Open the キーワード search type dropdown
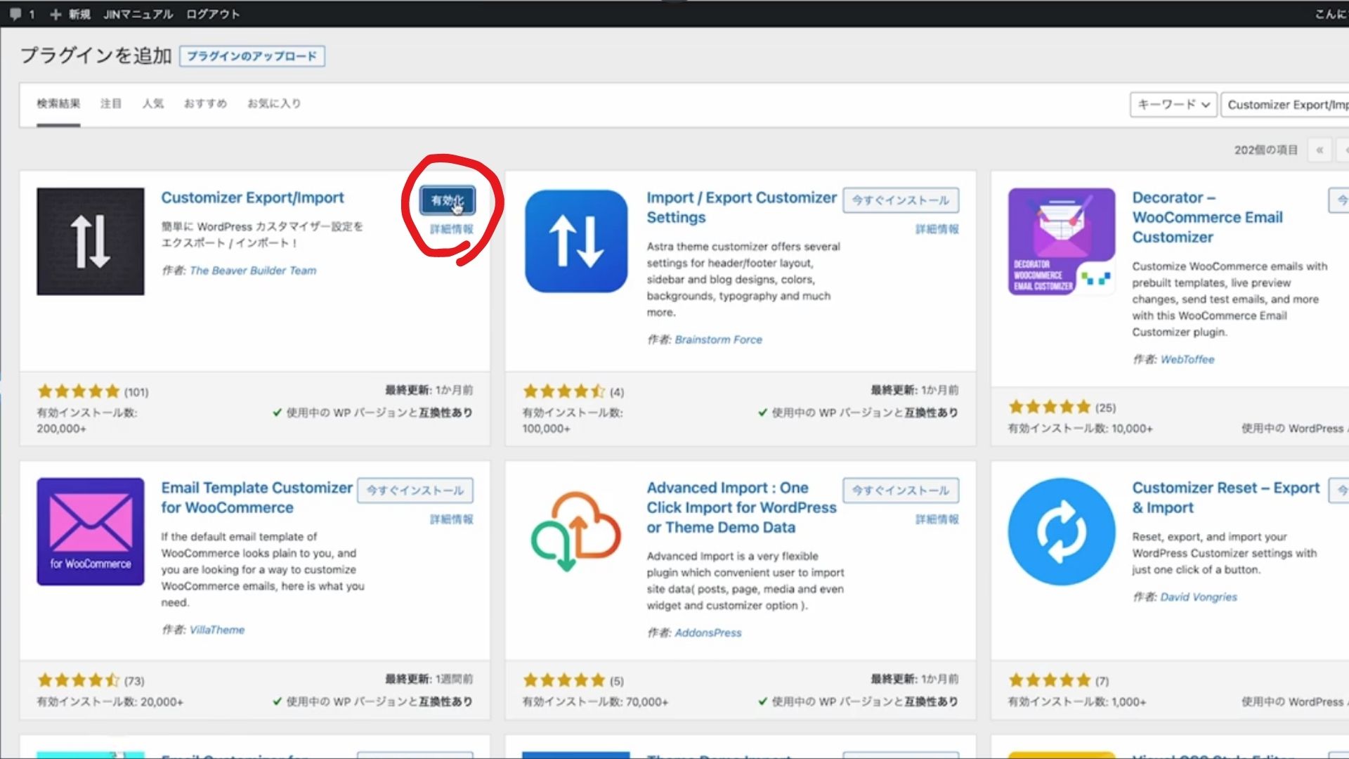Screen dimensions: 1349x759 click(x=1173, y=105)
